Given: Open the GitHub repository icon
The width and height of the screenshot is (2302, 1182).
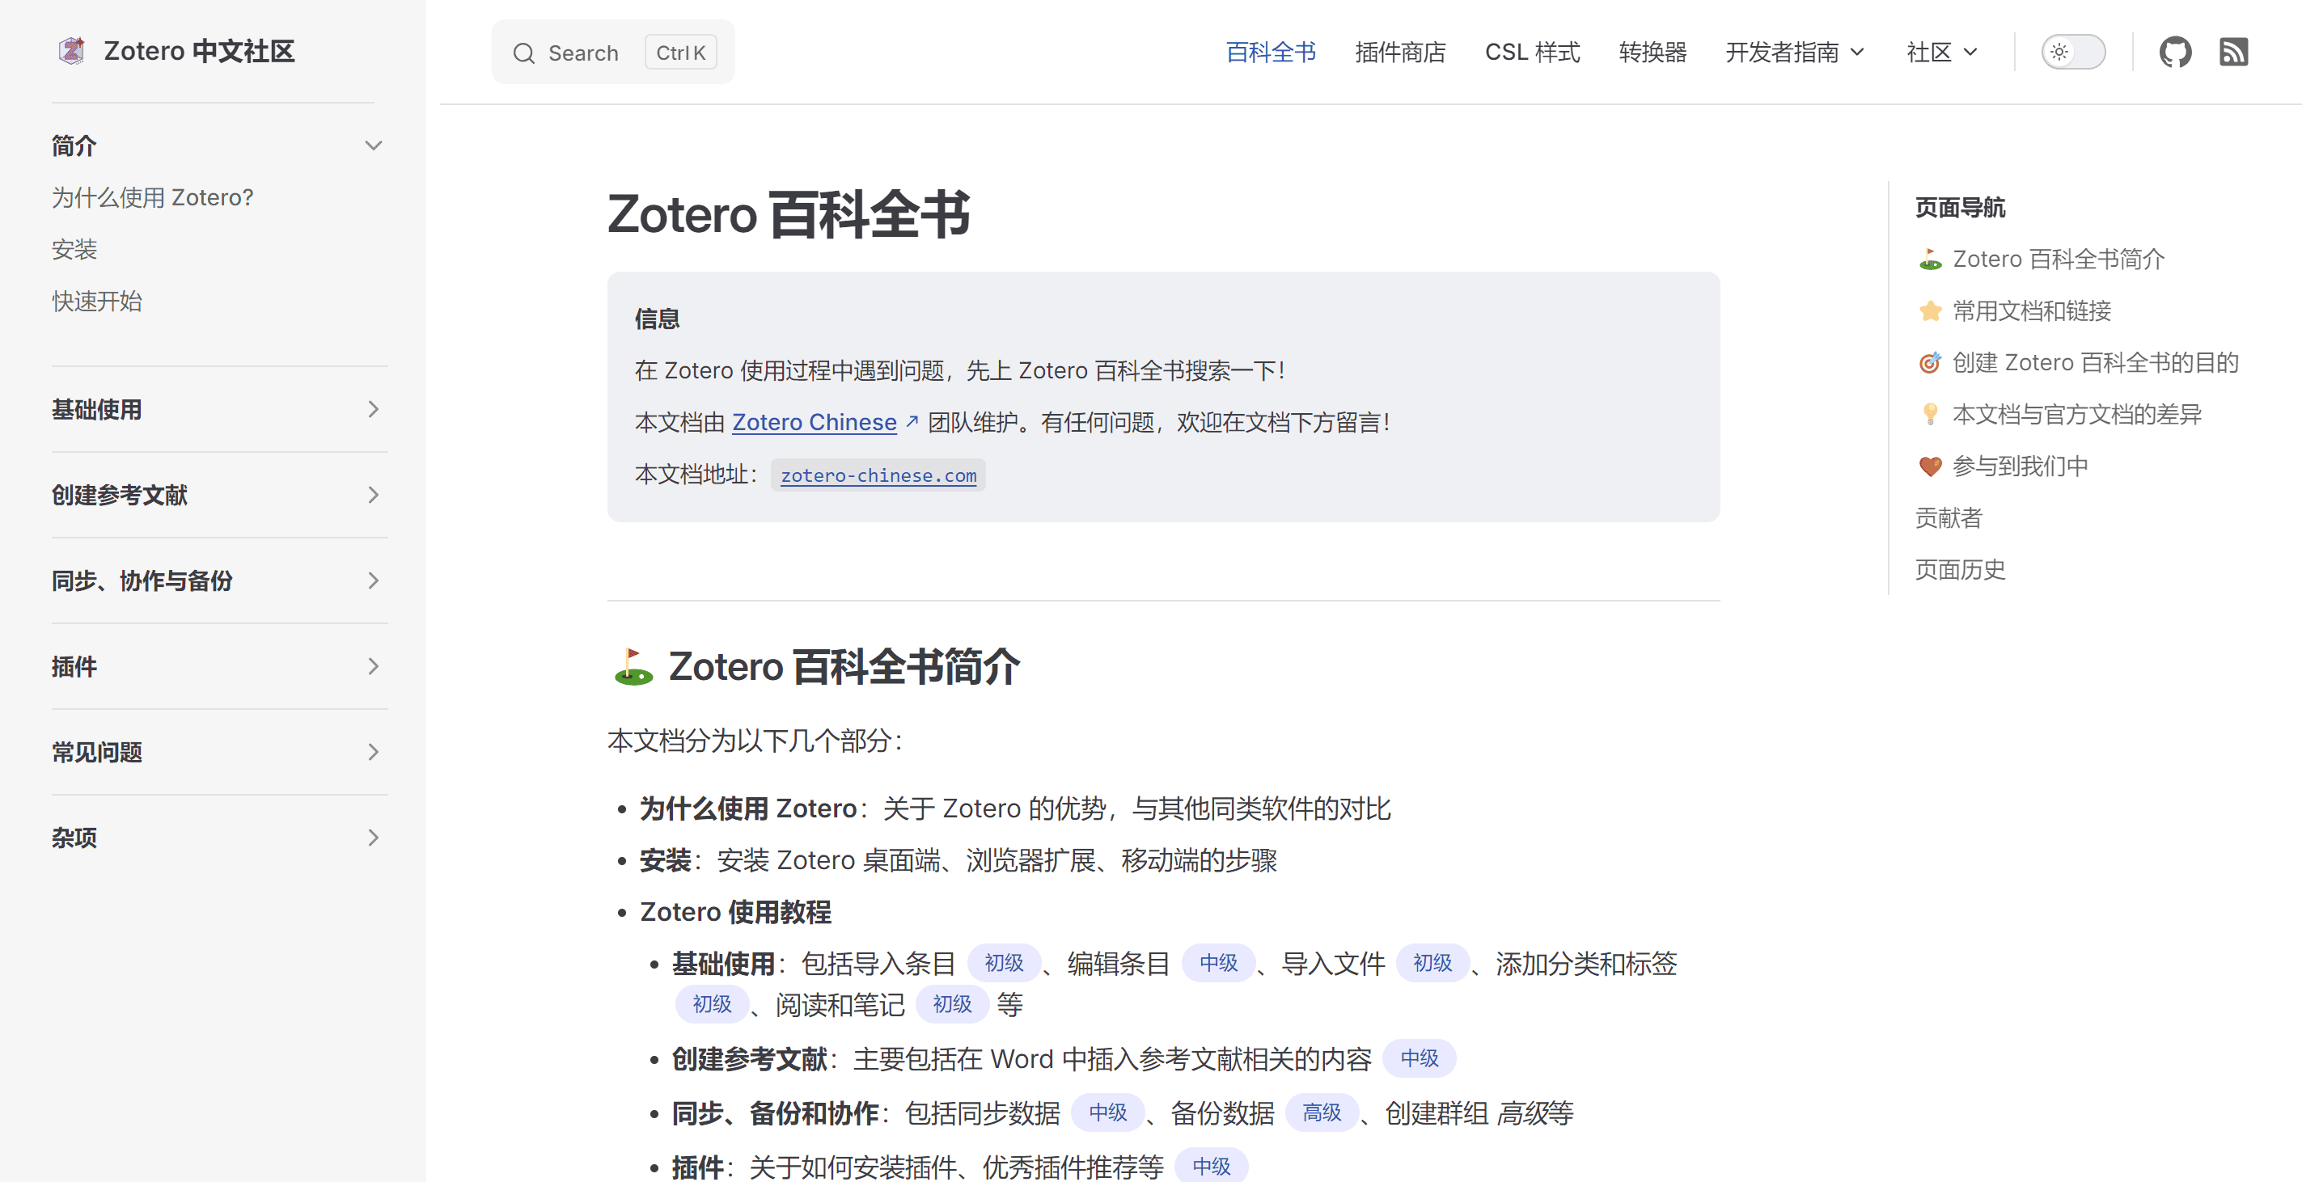Looking at the screenshot, I should [x=2174, y=52].
